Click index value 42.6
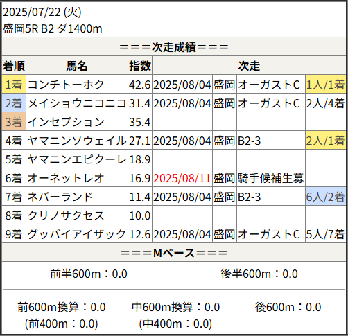Image resolution: width=348 pixels, height=336 pixels. click(140, 85)
